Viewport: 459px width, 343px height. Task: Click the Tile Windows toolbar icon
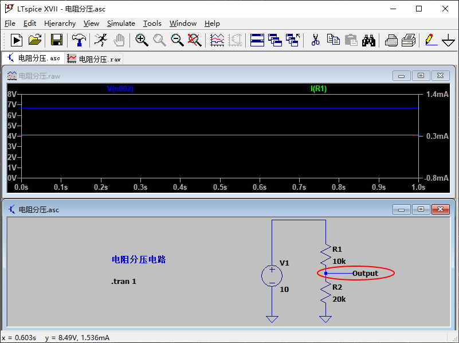click(x=257, y=40)
